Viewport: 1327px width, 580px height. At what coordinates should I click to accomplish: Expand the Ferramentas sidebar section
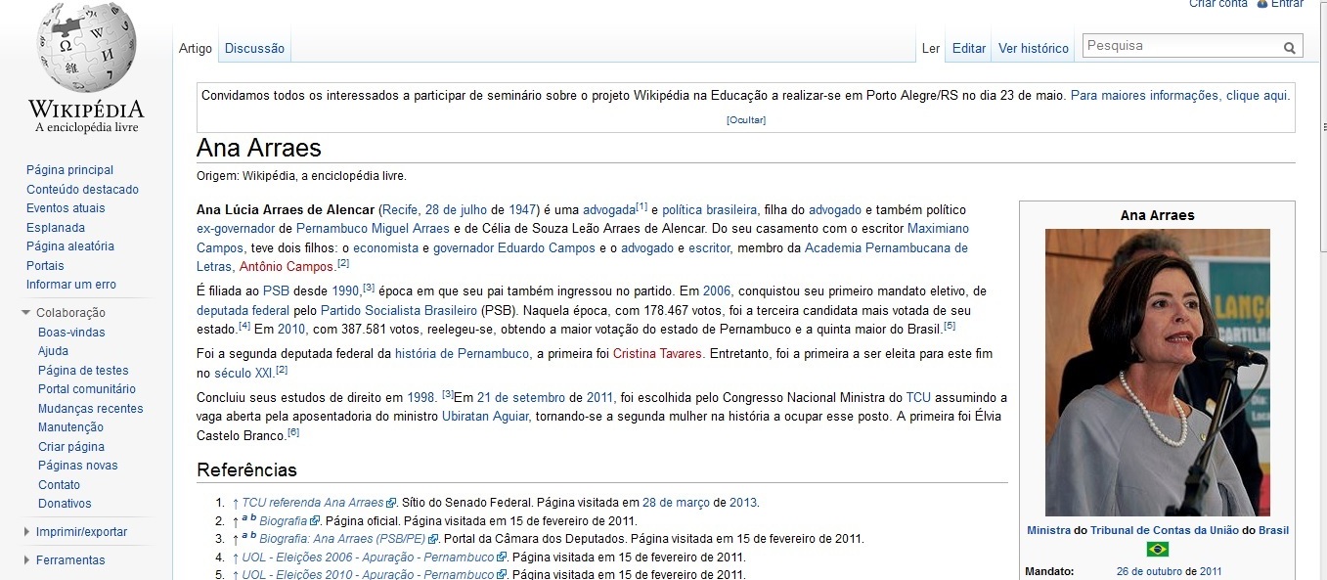26,560
